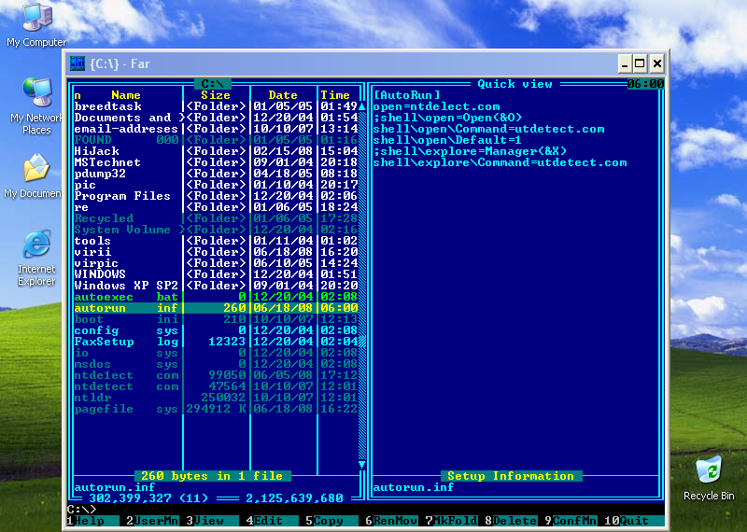Click the C:\ panel title

[x=213, y=84]
